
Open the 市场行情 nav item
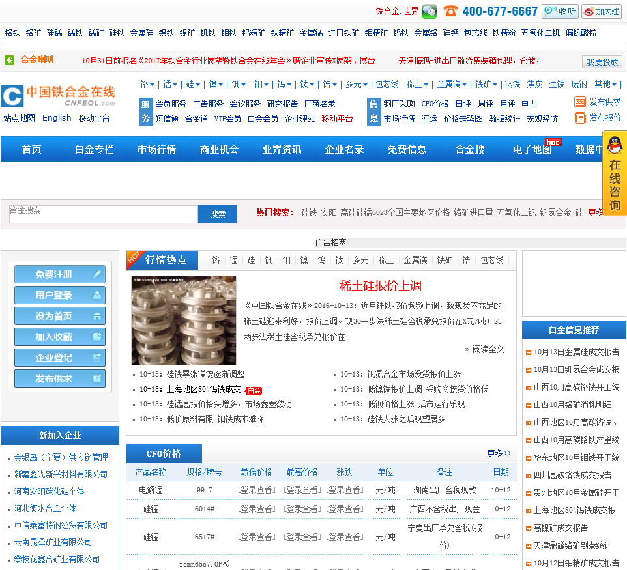click(x=156, y=149)
